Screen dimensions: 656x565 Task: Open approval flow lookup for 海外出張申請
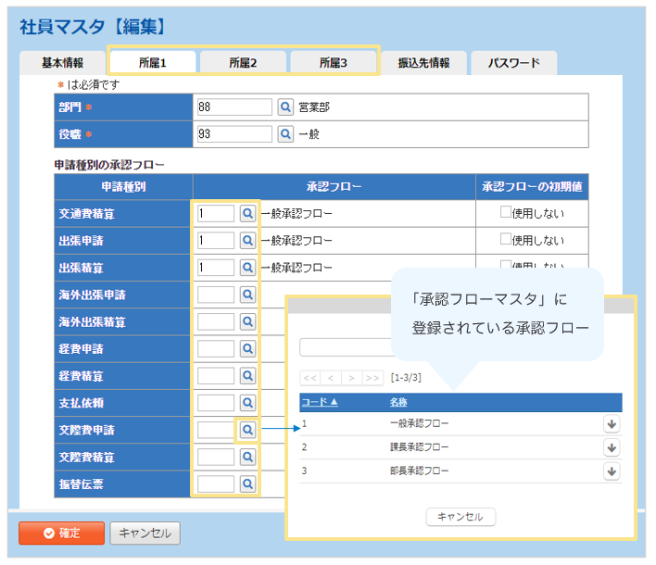click(247, 295)
